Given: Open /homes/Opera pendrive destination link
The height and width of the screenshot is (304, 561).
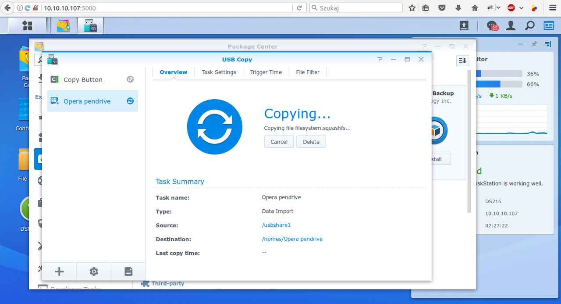Looking at the screenshot, I should 292,239.
